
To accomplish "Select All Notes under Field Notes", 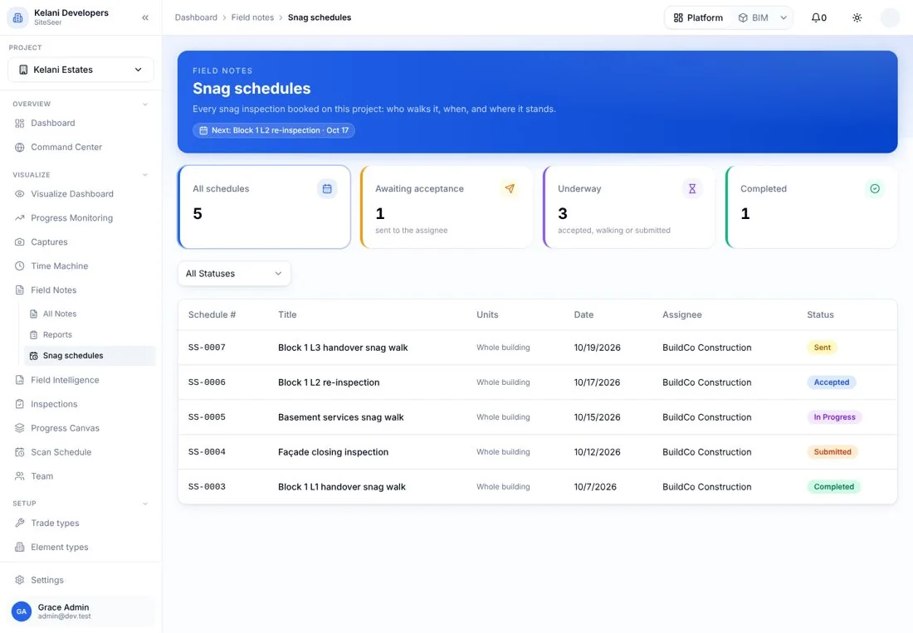I will click(90, 314).
